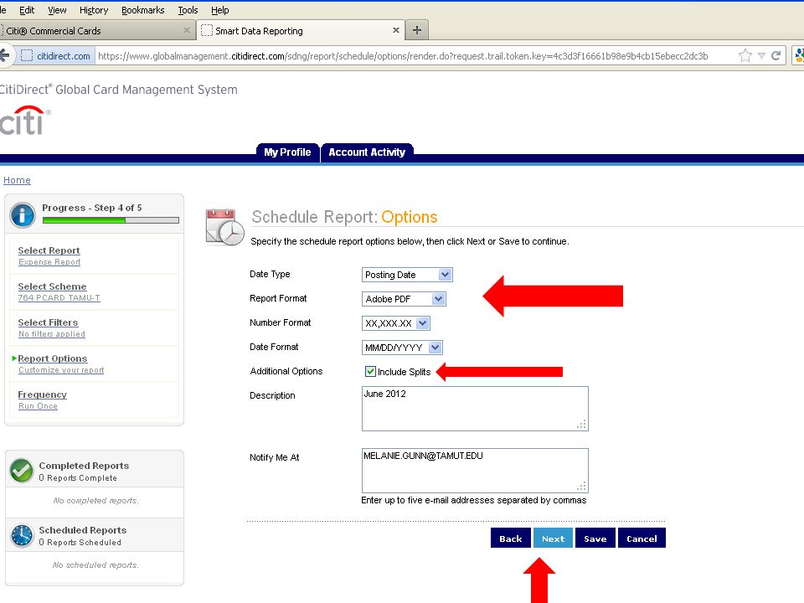Click the '0 Reports Scheduled' text
804x603 pixels.
[x=80, y=543]
